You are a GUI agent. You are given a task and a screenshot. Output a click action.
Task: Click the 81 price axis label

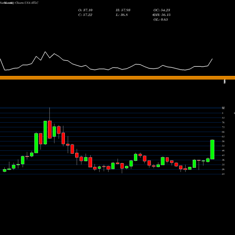point(223,118)
